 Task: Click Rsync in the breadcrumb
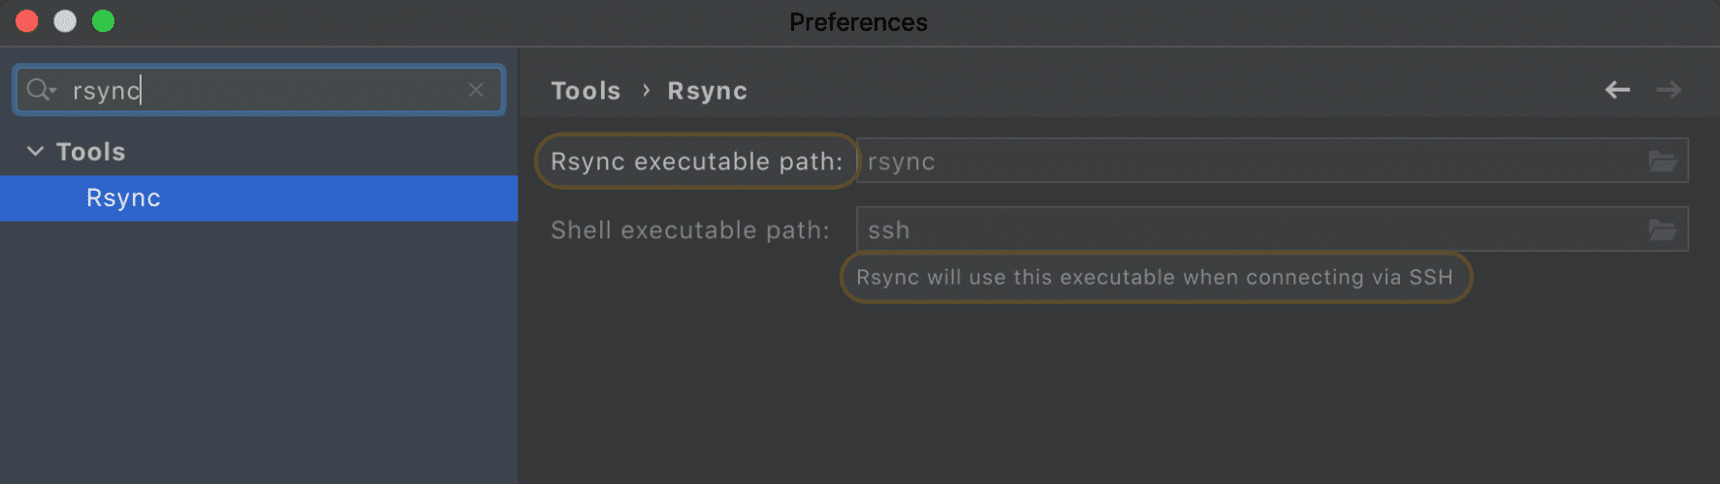coord(708,91)
